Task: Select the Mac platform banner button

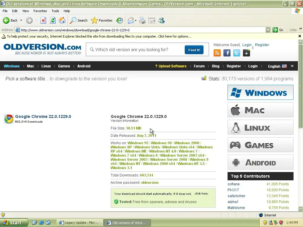Action: click(260, 110)
